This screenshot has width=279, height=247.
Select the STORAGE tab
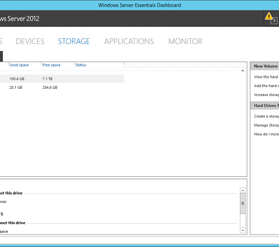[x=74, y=42]
